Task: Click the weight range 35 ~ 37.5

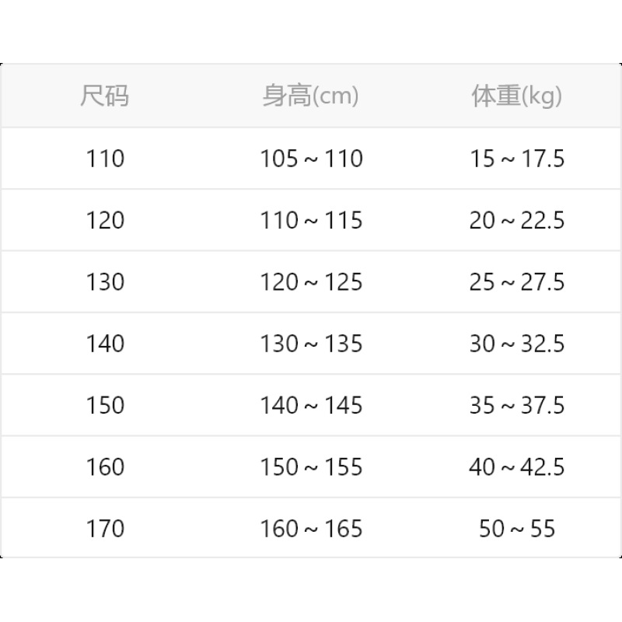Action: click(517, 405)
